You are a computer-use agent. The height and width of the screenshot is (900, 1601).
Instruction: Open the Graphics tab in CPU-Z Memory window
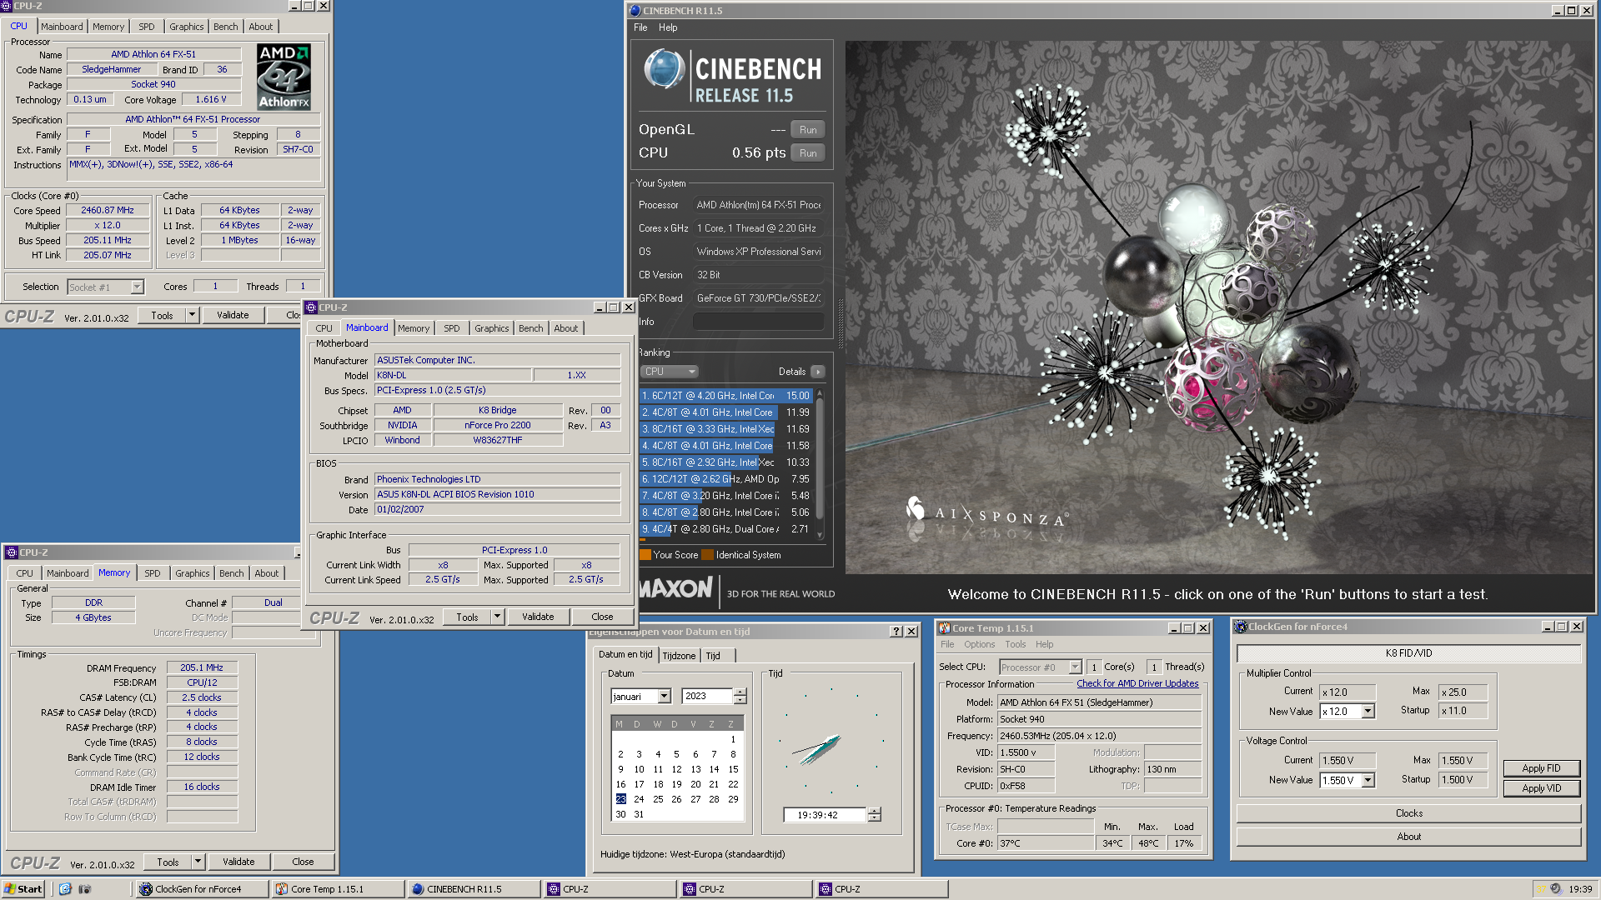pyautogui.click(x=193, y=573)
